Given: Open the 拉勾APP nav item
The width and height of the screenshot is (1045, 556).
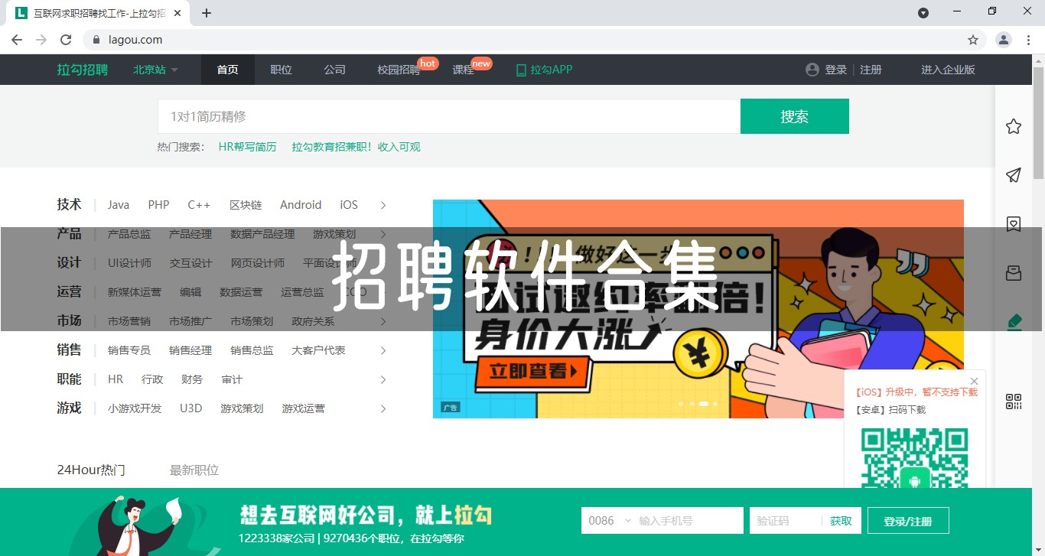Looking at the screenshot, I should click(x=544, y=70).
